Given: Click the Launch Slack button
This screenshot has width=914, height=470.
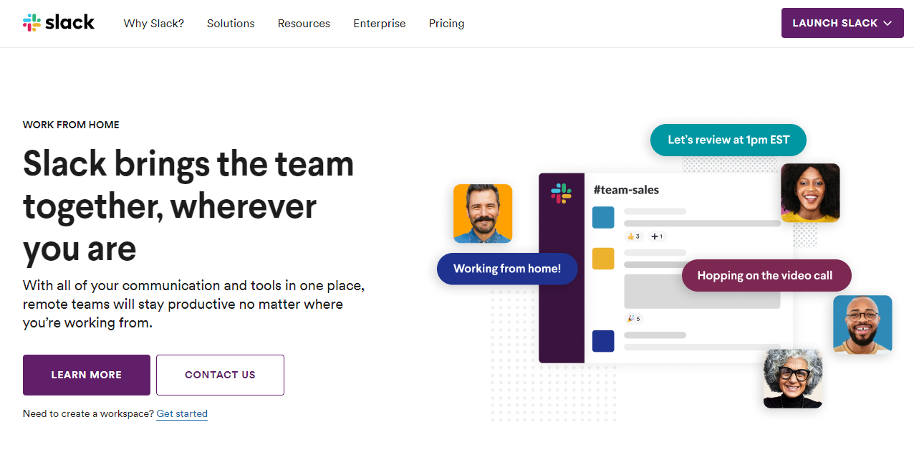Looking at the screenshot, I should [x=842, y=23].
